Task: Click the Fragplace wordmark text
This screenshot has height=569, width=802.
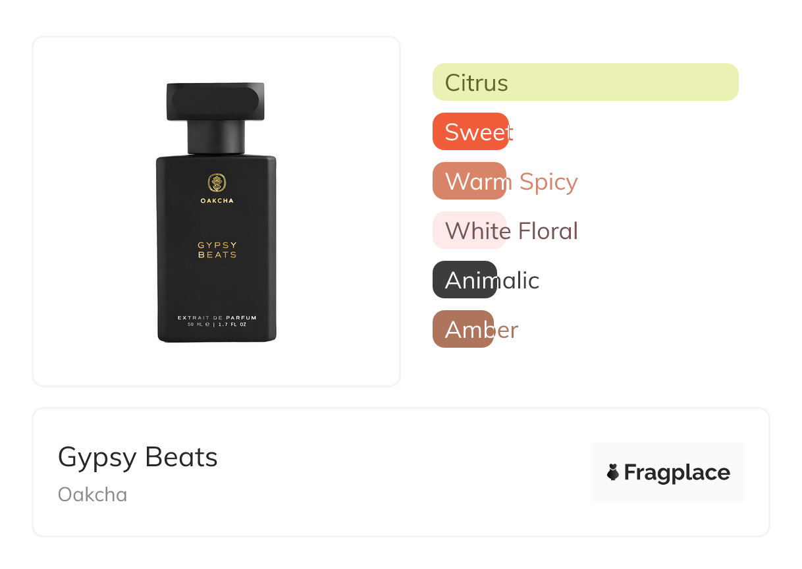Action: tap(677, 472)
